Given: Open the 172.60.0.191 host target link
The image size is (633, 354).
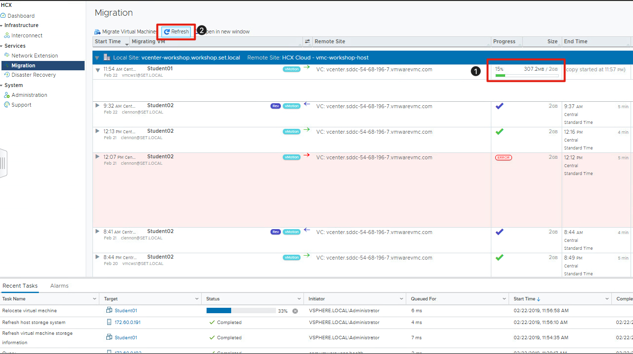Looking at the screenshot, I should 127,323.
